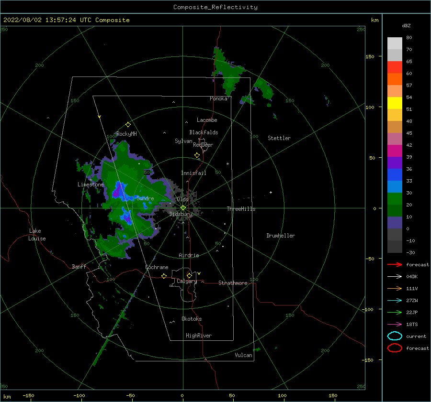This screenshot has height=402, width=431.
Task: Click the Sylvan label
Action: coord(183,141)
